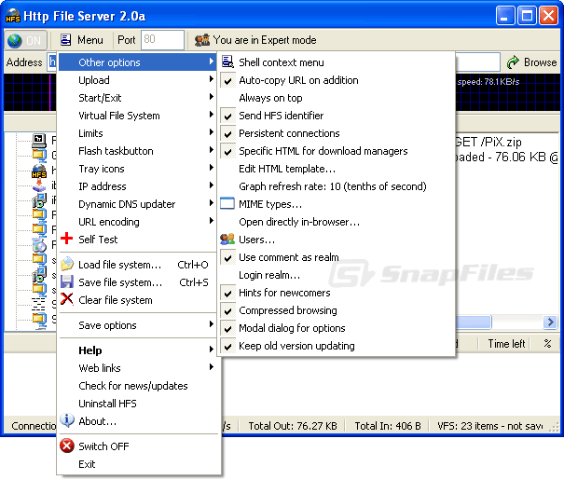Click the horizontal scrollbar thumb
This screenshot has height=480, width=564.
[474, 322]
